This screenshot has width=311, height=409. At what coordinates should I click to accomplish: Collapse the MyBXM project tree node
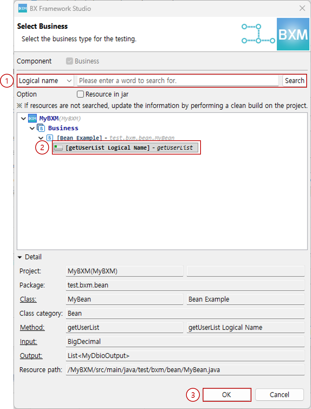(24, 119)
